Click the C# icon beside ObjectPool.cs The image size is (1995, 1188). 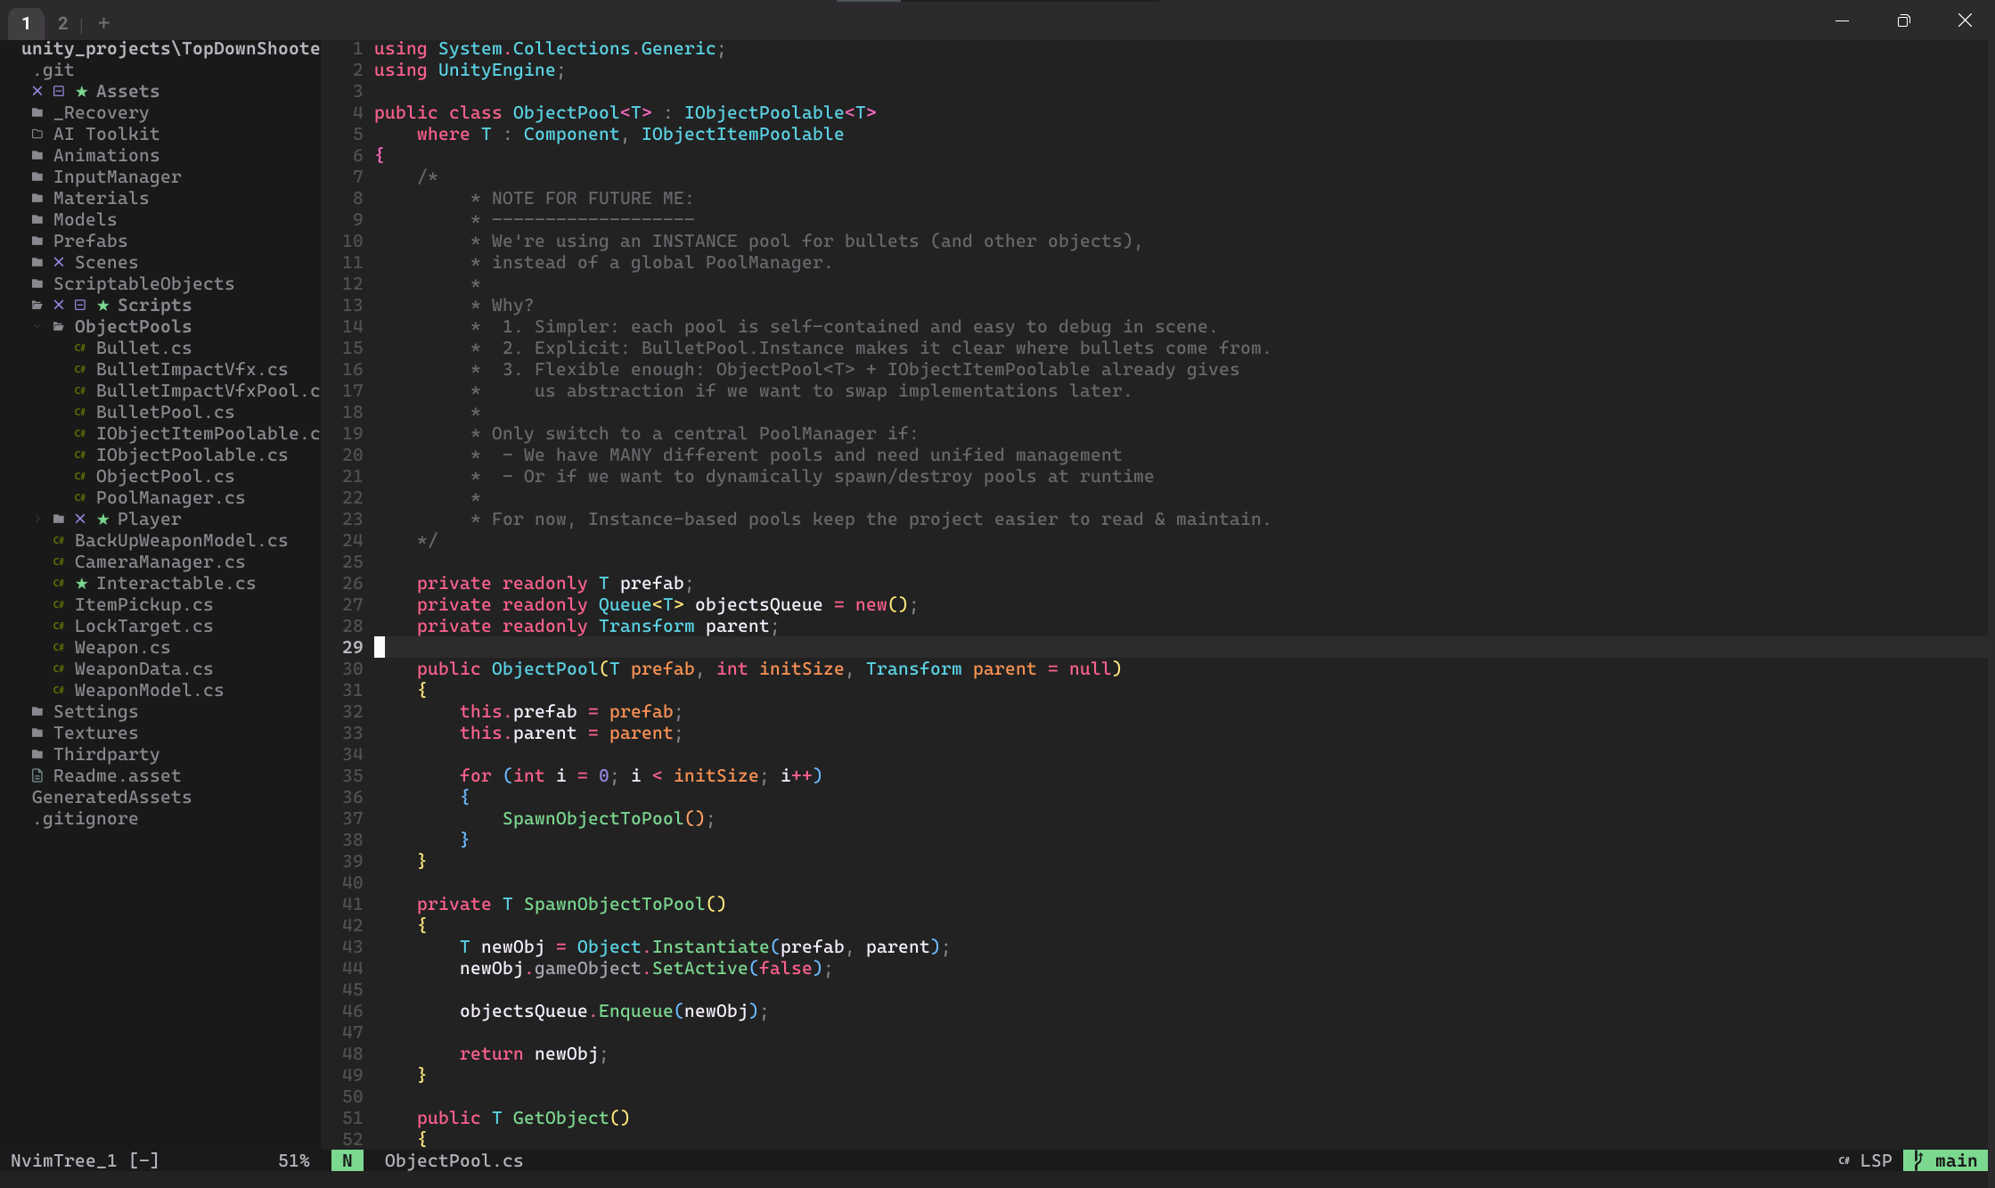pyautogui.click(x=80, y=477)
